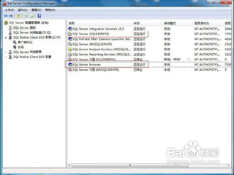Expand the SQL Server 网络配置 node without 32 位
Screen dimensions: 234x175
tap(6, 52)
